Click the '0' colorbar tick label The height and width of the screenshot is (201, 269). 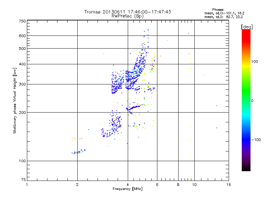pos(252,100)
